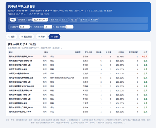
Task: Switch to 区间累计 mode
Action: 22,20
